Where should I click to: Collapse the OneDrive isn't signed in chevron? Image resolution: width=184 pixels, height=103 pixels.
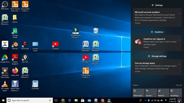(179, 40)
